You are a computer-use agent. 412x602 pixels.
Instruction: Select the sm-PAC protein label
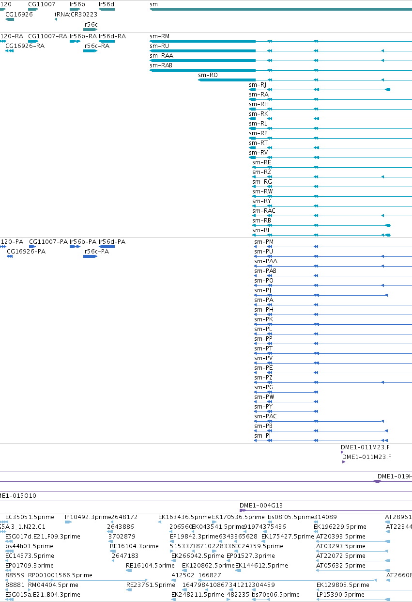pyautogui.click(x=266, y=416)
